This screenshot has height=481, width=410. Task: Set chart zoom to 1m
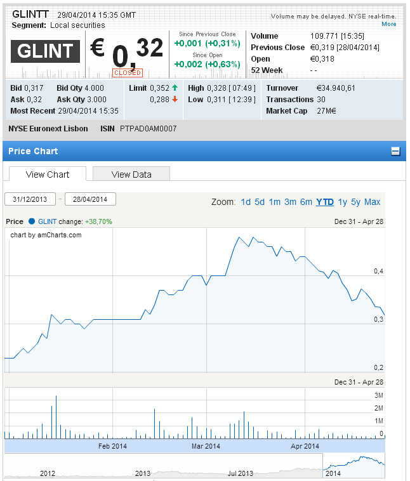pos(275,202)
